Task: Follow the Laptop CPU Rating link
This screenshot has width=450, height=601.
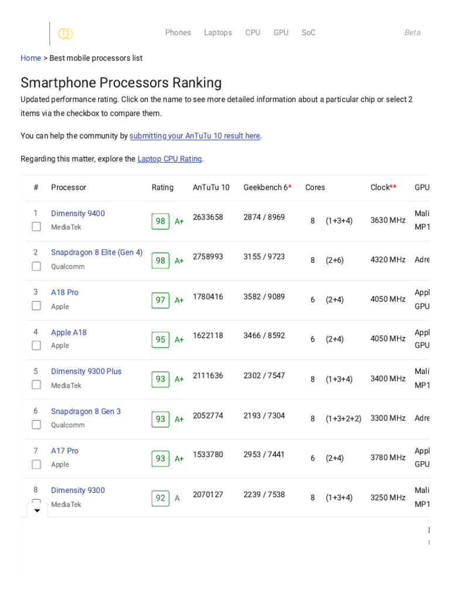Action: (169, 159)
